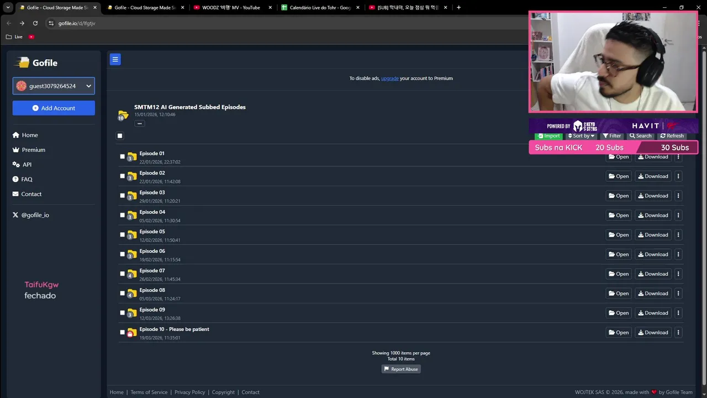Open Premium page from sidebar
The width and height of the screenshot is (707, 398).
[x=29, y=150]
